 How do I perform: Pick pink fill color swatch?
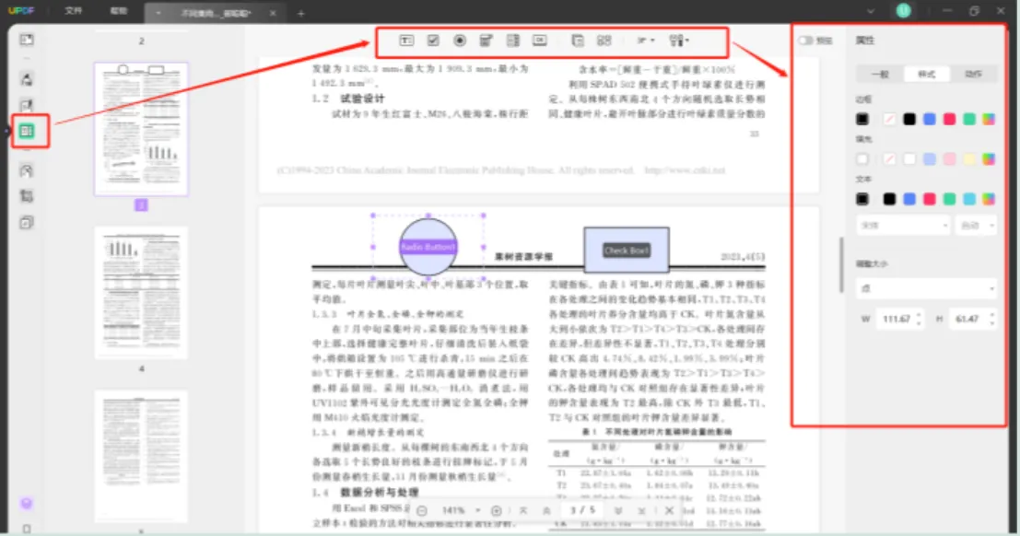tap(950, 158)
